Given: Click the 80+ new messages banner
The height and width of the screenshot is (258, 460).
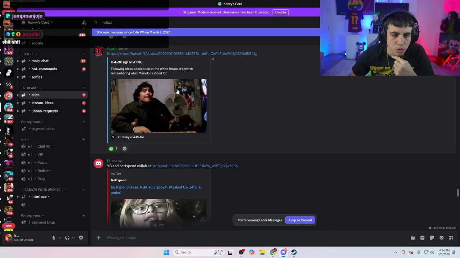Looking at the screenshot, I should (206, 32).
